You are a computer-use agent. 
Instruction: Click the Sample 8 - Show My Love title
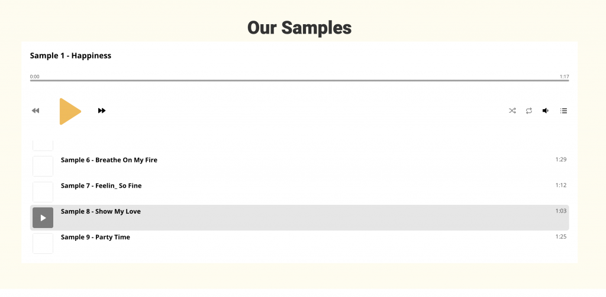(101, 211)
